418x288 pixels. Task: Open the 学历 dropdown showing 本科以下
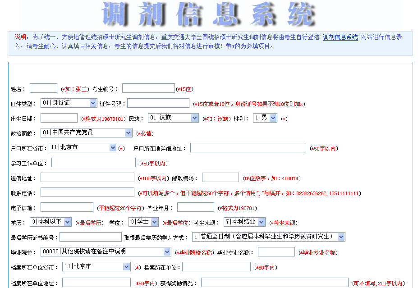tap(51, 222)
